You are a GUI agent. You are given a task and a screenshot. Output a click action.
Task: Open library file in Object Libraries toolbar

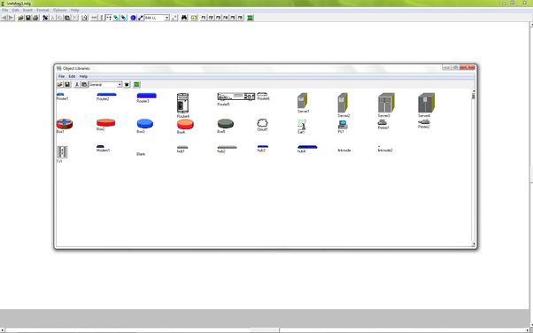[60, 84]
